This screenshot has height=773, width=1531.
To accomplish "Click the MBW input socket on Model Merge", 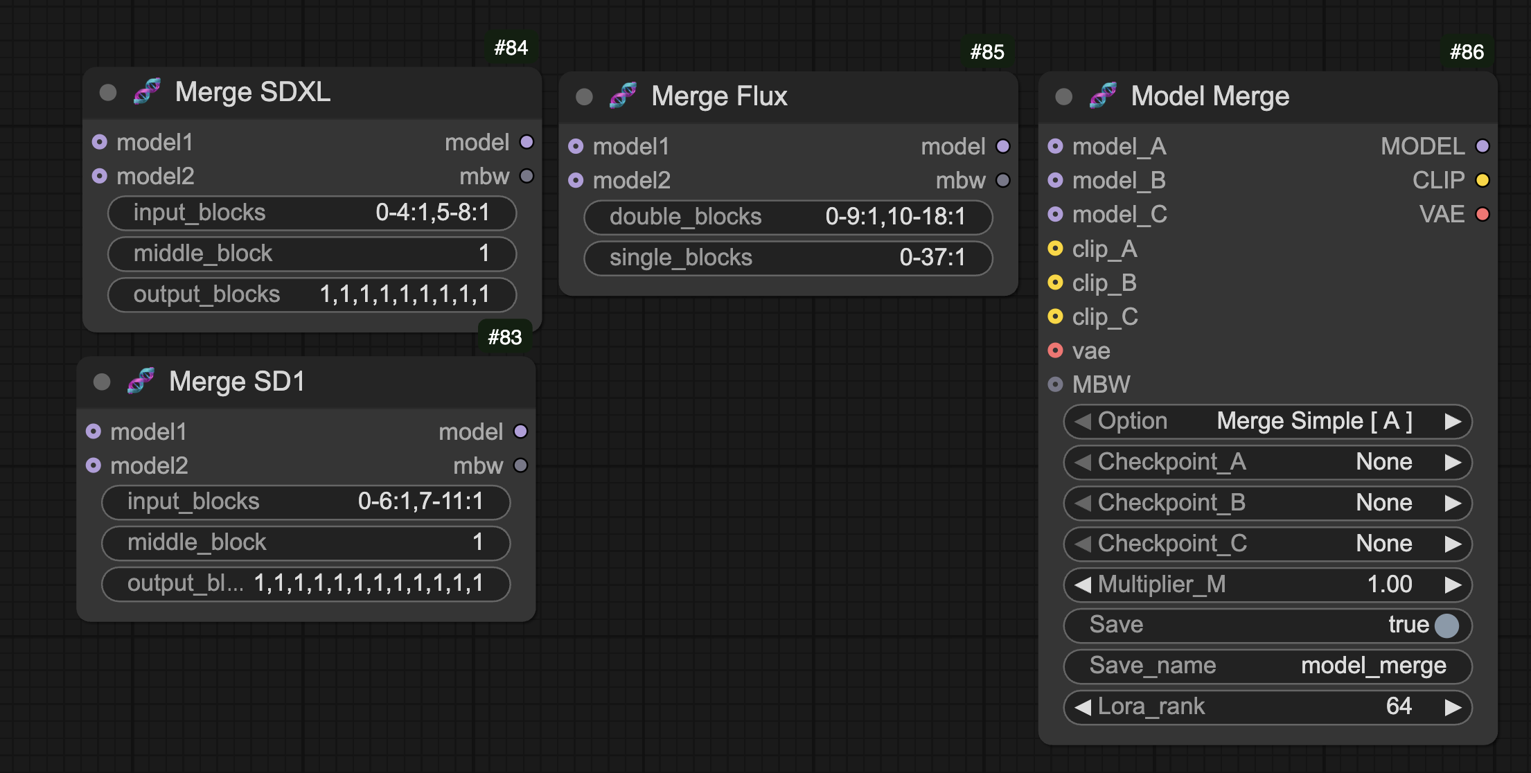I will [x=1055, y=384].
